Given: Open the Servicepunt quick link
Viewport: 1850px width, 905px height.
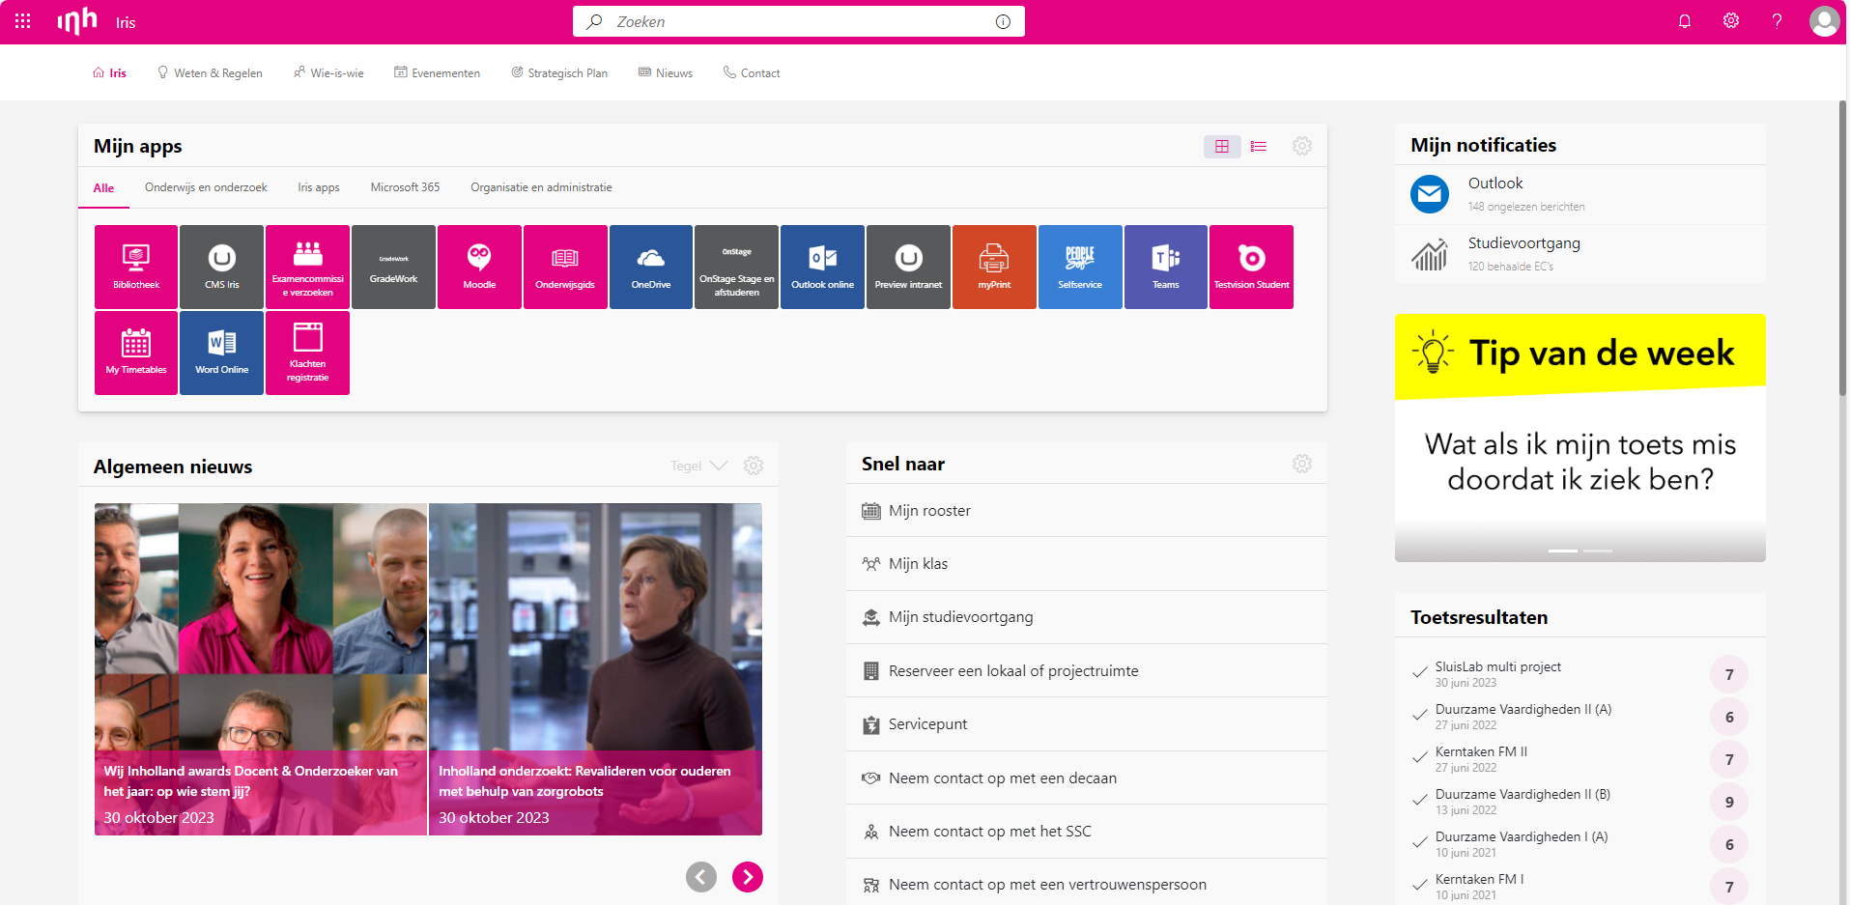Looking at the screenshot, I should (1087, 724).
